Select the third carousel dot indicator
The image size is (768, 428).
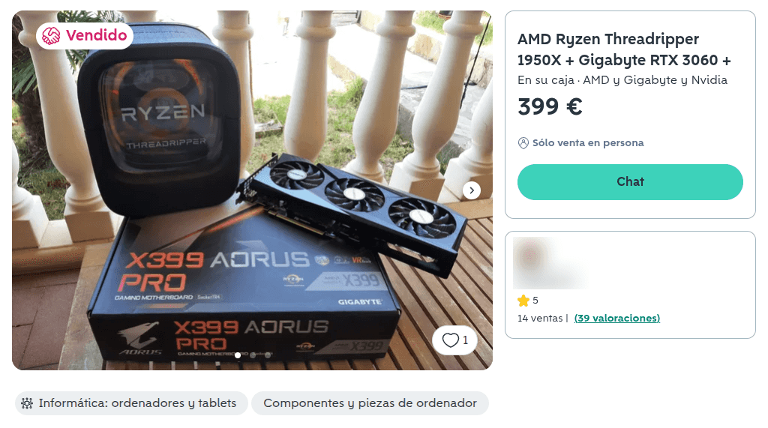[x=268, y=355]
